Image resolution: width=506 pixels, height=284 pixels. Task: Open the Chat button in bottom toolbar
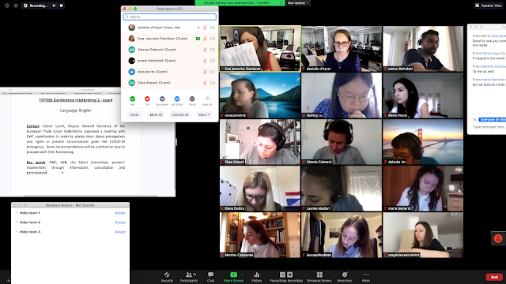point(211,277)
